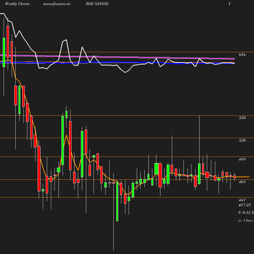
Task: Click the 634 price level label
Action: pyautogui.click(x=242, y=54)
